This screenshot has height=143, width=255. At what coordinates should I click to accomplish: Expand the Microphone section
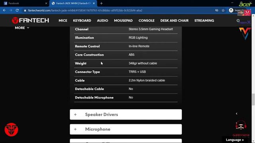point(126,129)
